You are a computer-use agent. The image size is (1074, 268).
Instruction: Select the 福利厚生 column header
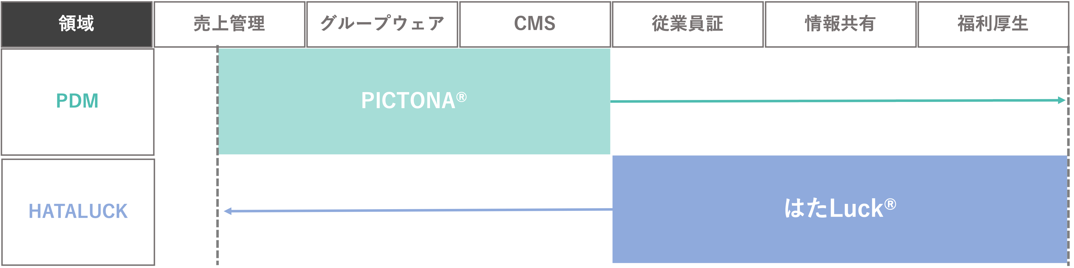pos(993,24)
